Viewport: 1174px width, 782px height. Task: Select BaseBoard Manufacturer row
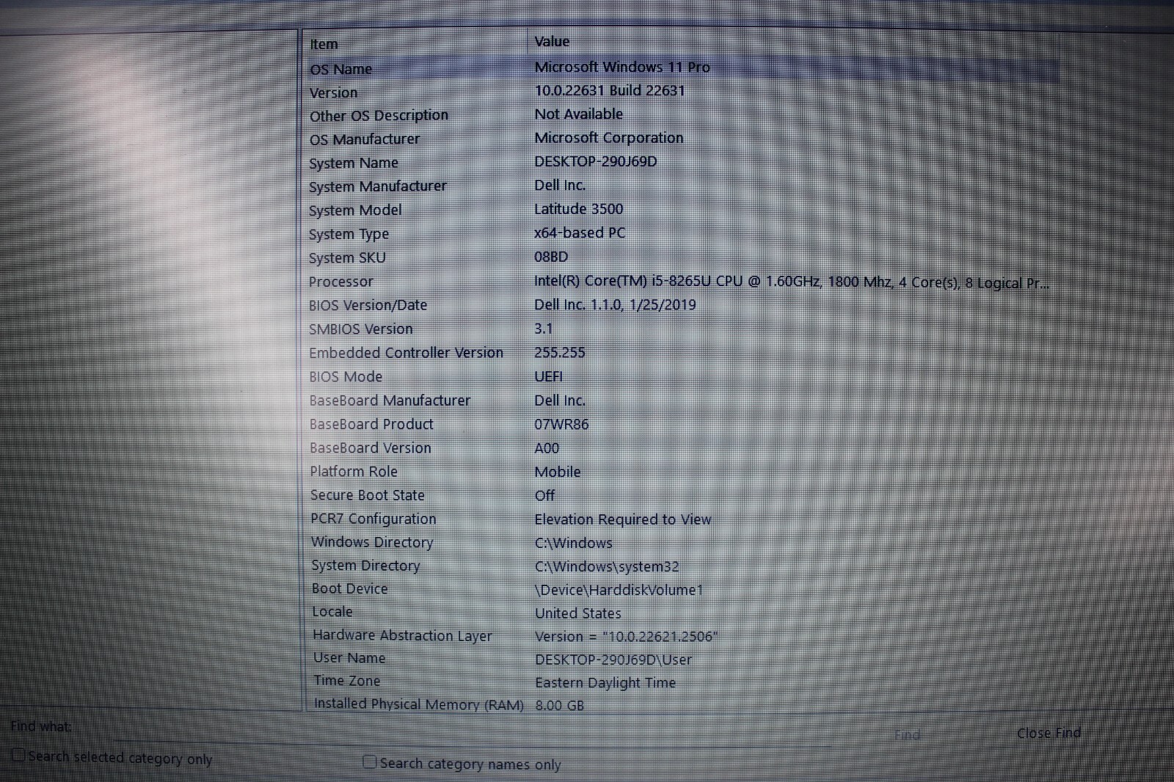coord(390,401)
